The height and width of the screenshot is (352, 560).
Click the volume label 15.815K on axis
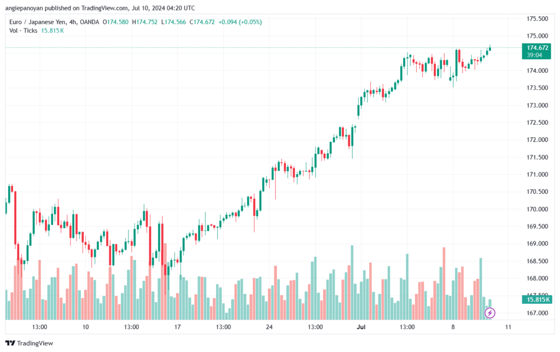pyautogui.click(x=536, y=299)
